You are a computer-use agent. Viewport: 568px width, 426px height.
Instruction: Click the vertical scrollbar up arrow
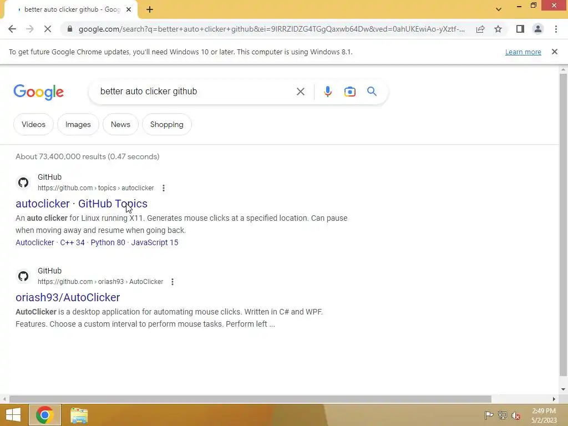[x=563, y=69]
